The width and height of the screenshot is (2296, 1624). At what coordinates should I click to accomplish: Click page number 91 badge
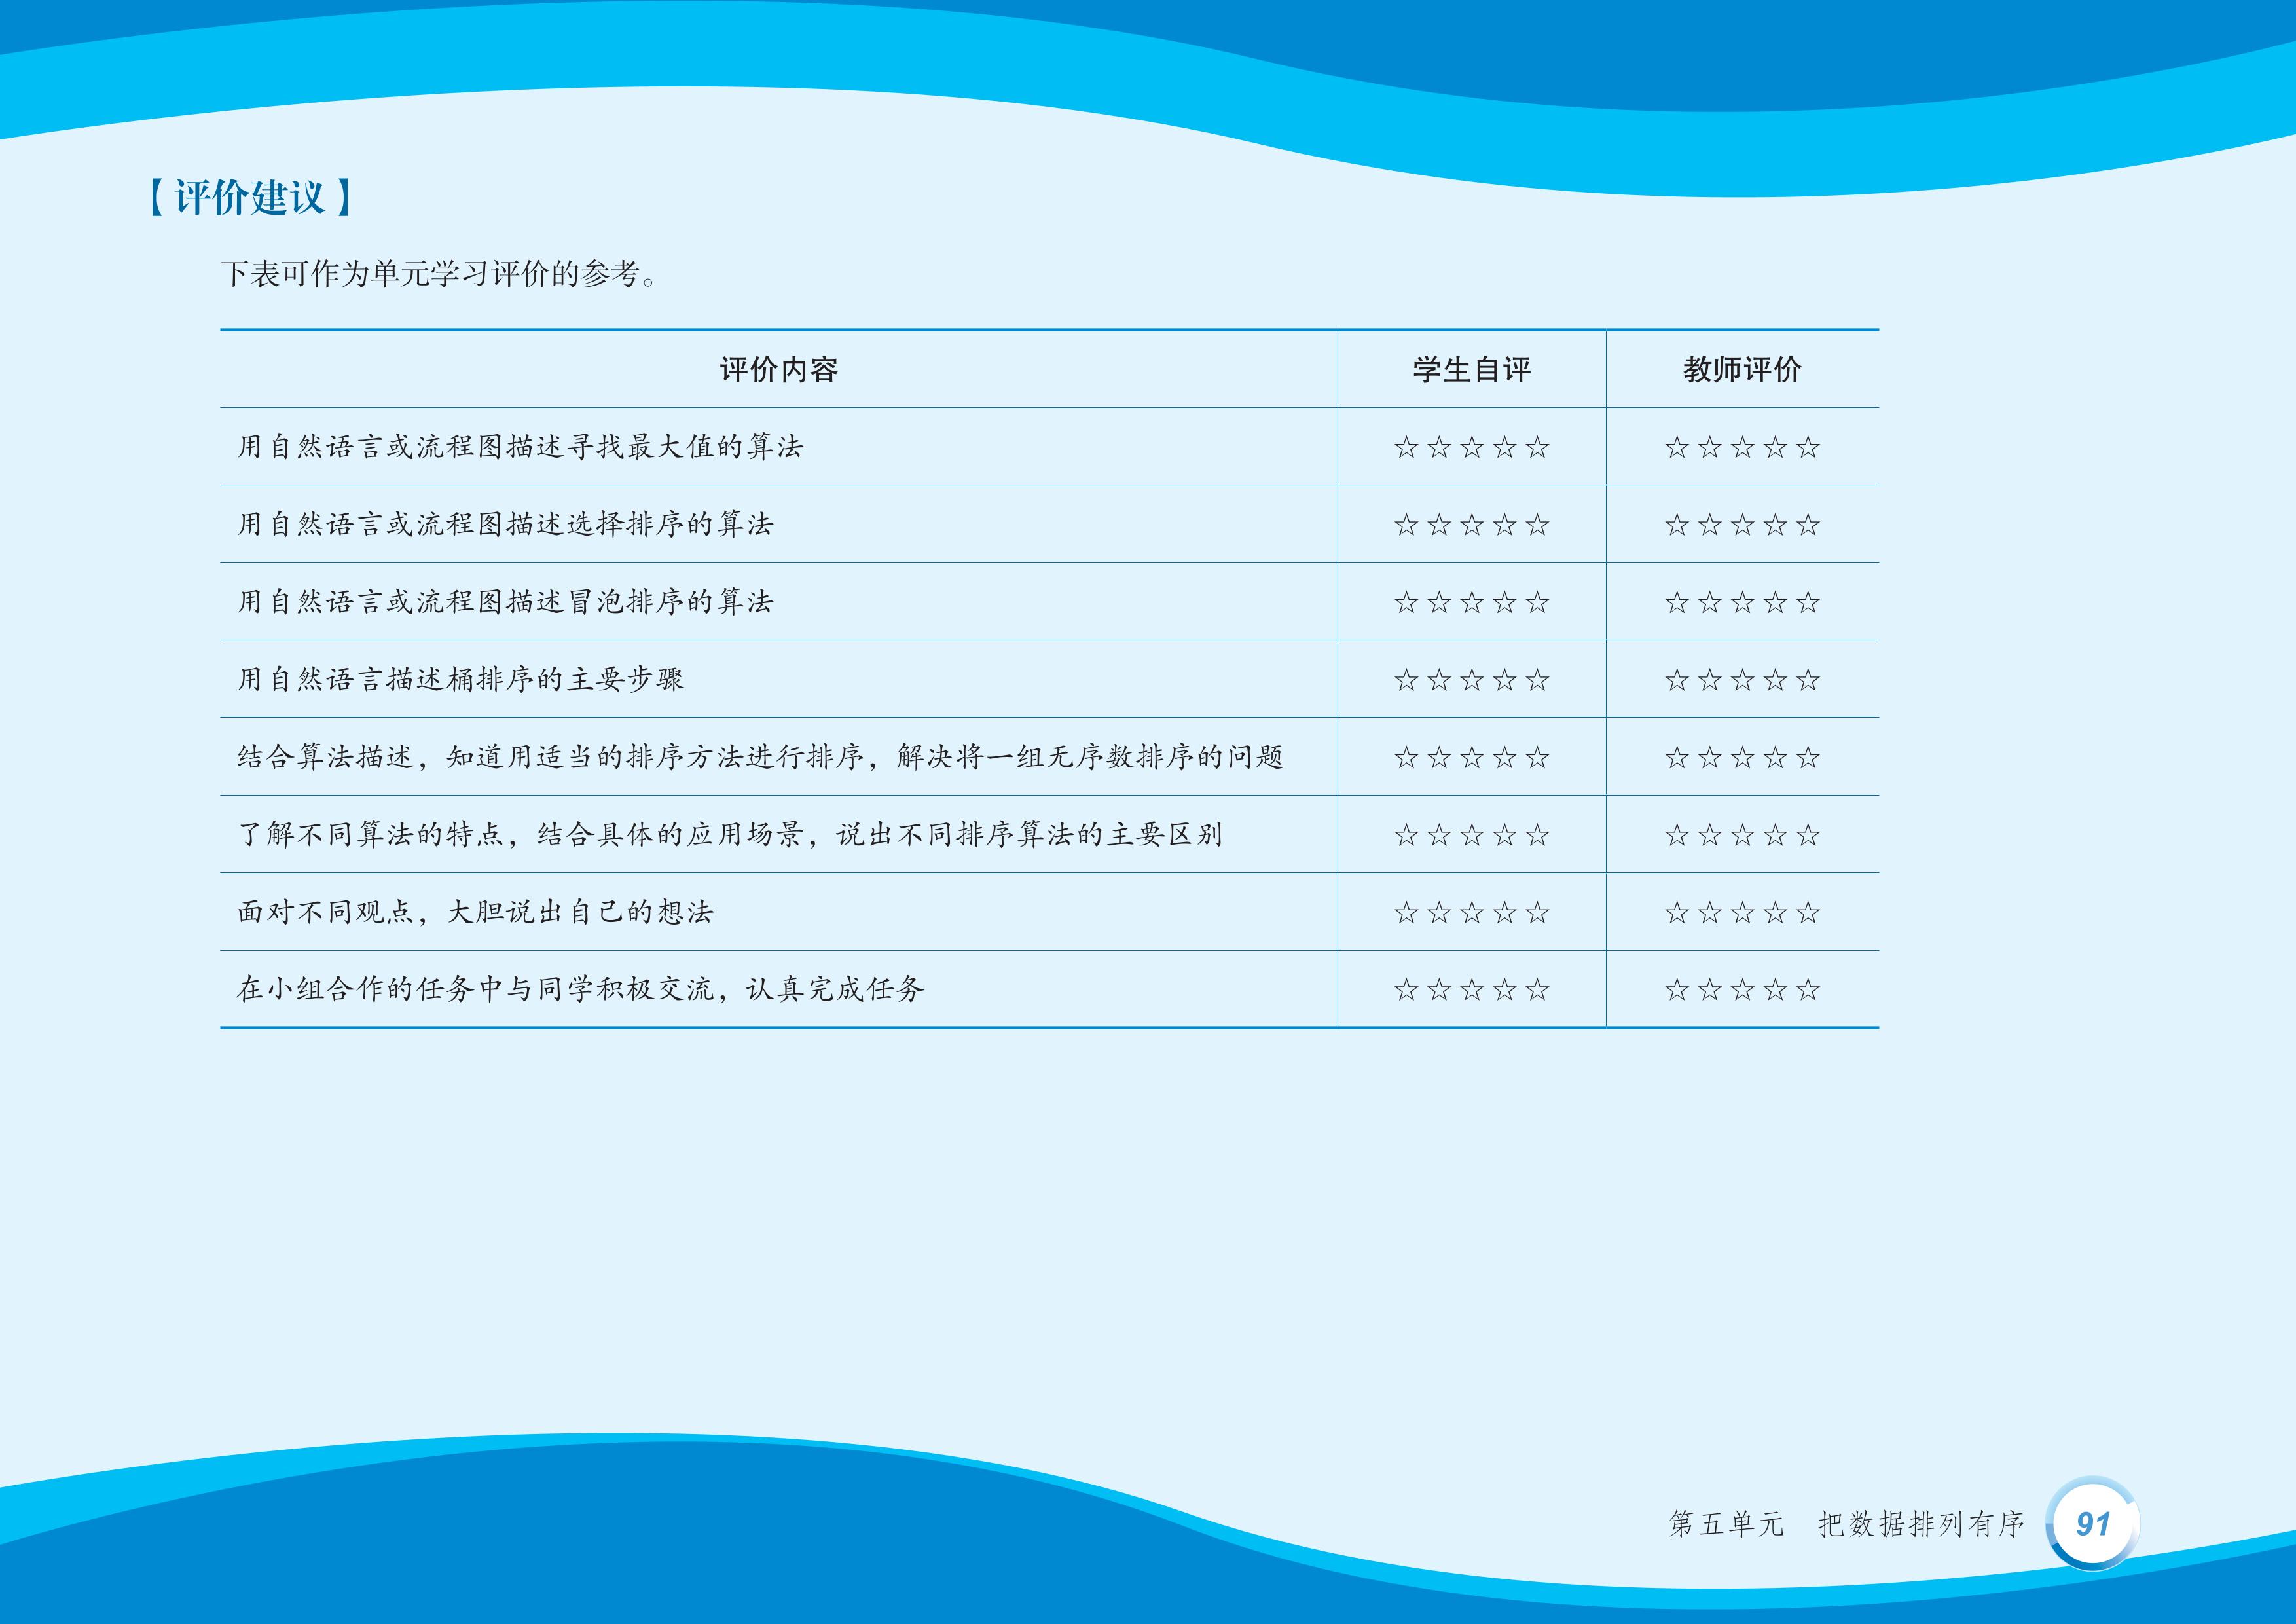2093,1523
